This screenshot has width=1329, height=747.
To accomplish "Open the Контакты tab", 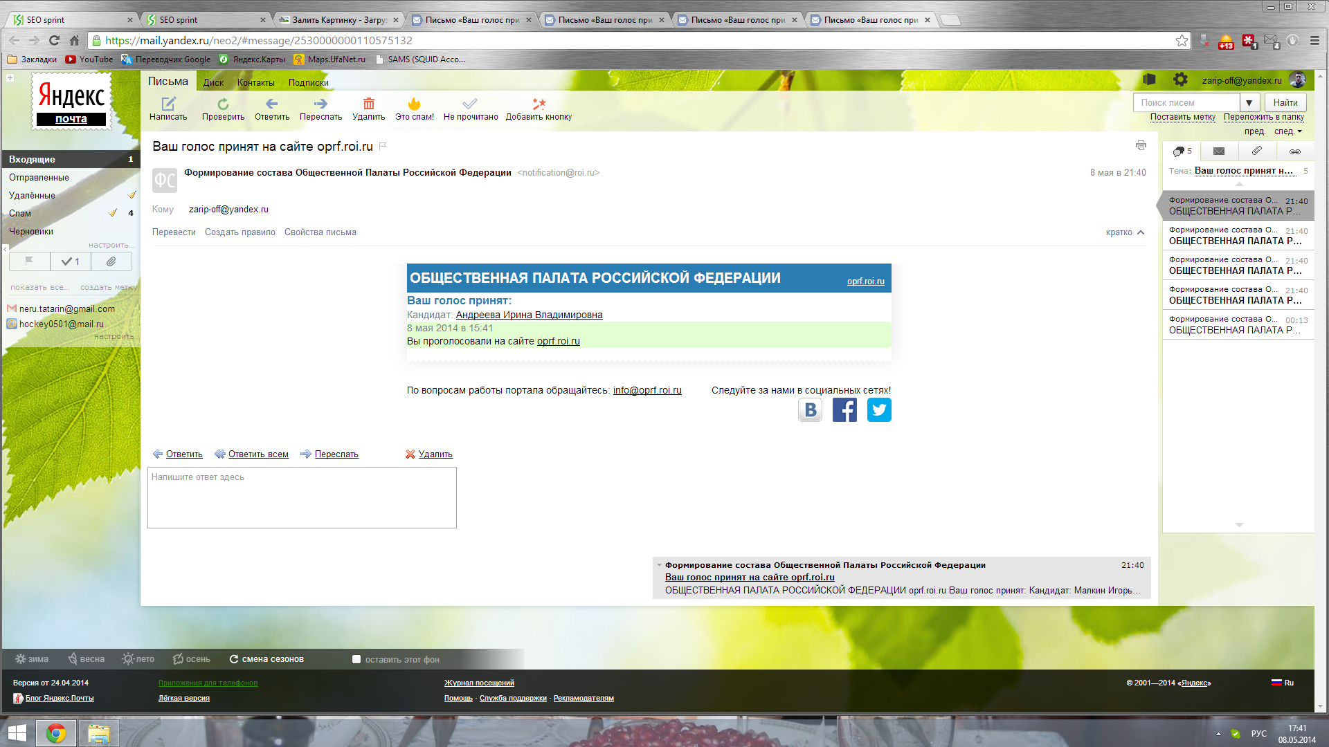I will 255,82.
